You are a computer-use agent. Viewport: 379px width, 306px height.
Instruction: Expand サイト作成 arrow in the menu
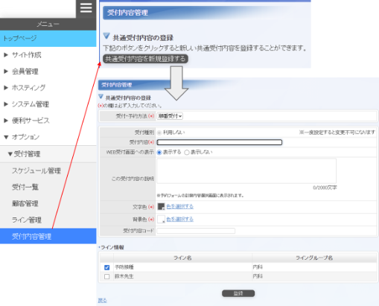pos(6,55)
